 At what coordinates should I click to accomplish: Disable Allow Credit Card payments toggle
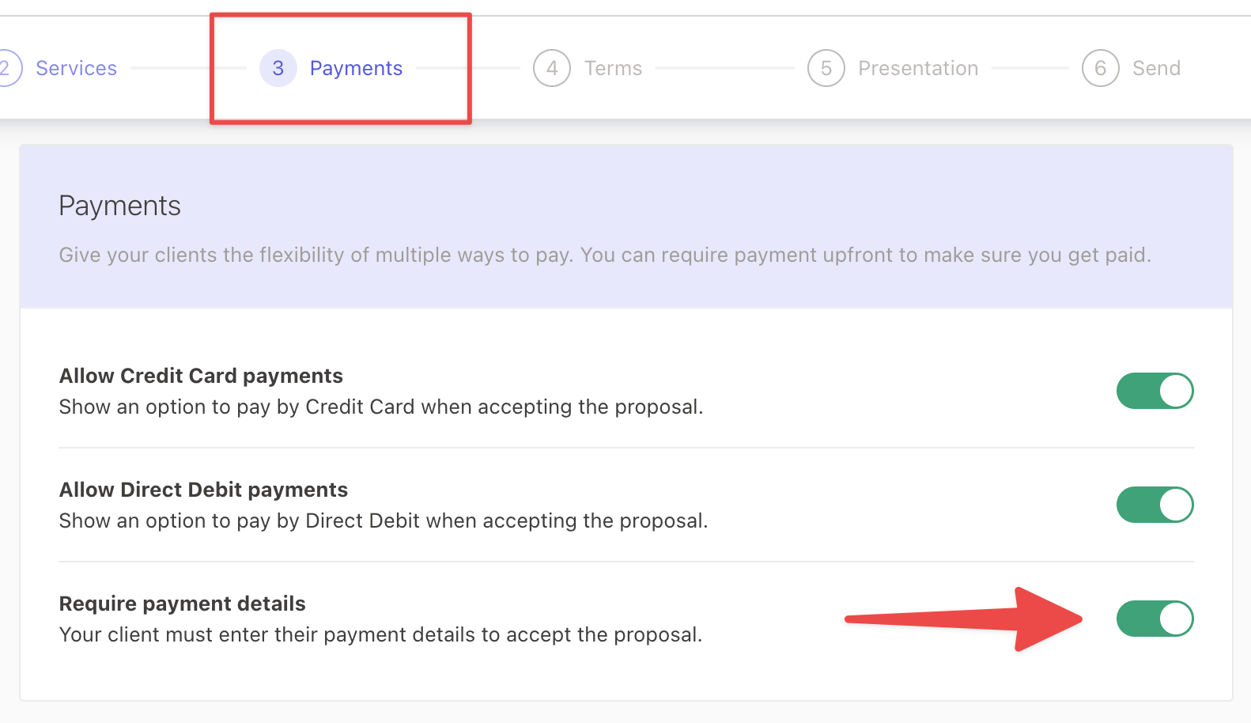click(x=1155, y=391)
